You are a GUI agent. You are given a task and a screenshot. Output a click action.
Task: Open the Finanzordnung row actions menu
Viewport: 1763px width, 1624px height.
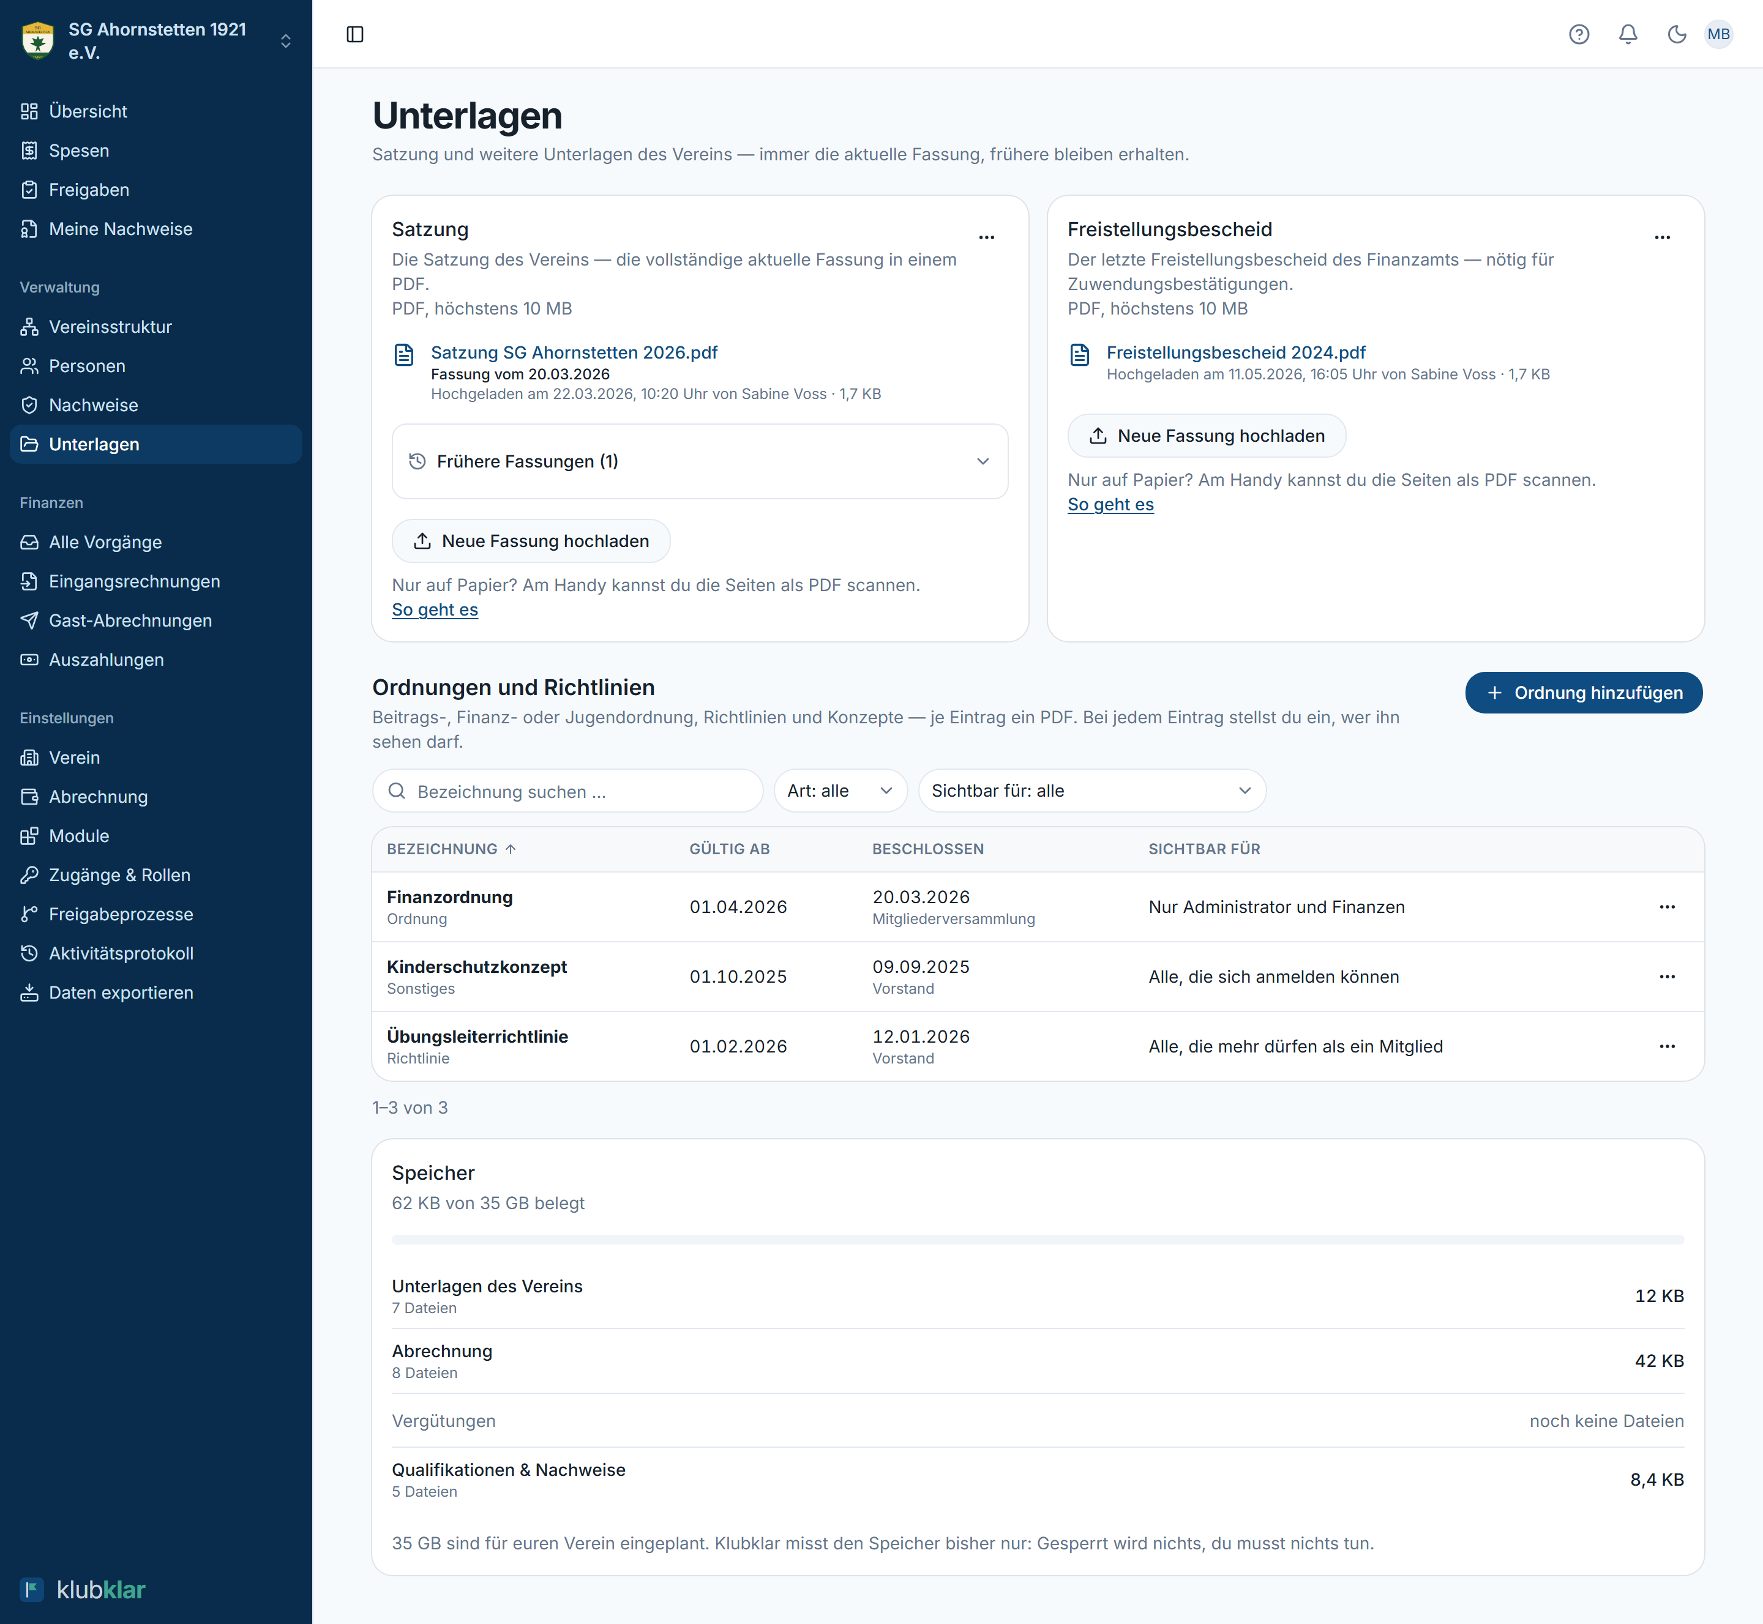tap(1667, 907)
